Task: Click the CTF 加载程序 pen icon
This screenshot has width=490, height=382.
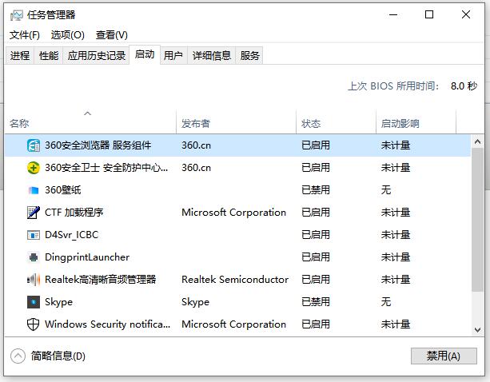Action: pos(34,213)
